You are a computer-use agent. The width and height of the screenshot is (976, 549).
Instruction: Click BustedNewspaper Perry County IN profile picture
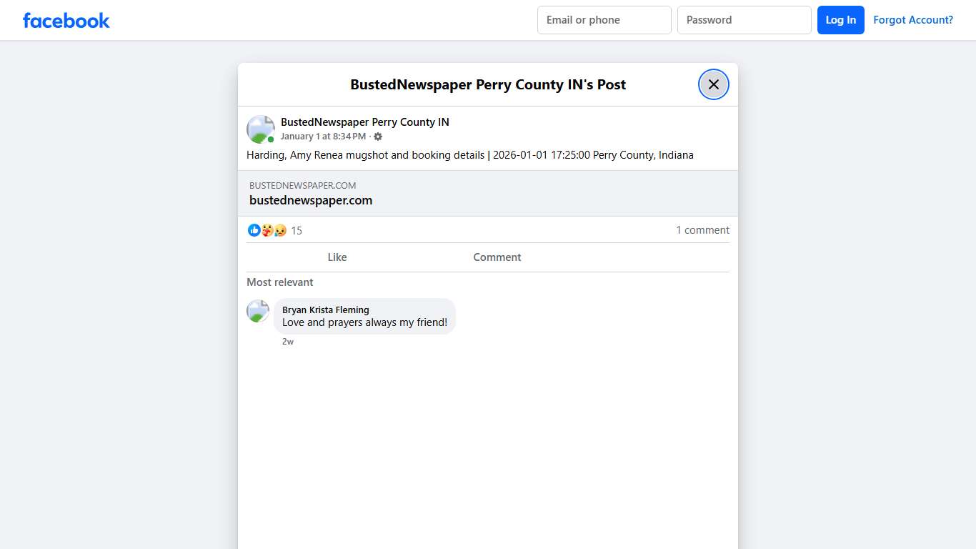[x=260, y=129]
